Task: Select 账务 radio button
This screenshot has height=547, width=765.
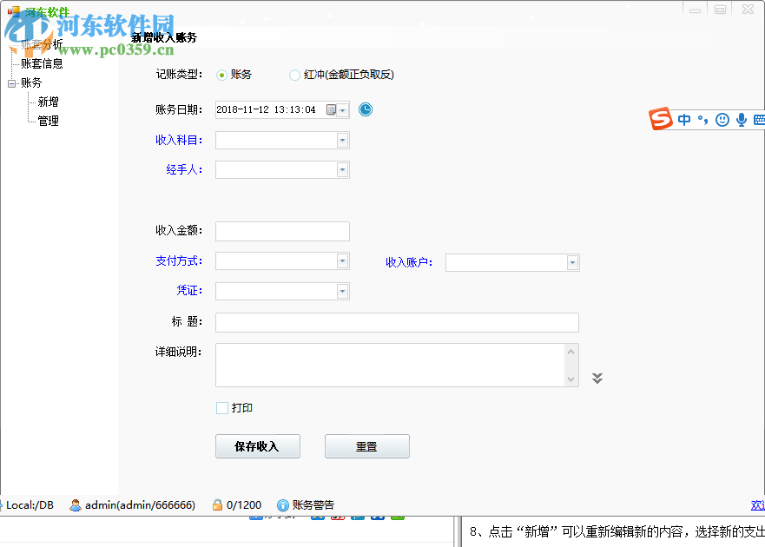Action: [222, 76]
